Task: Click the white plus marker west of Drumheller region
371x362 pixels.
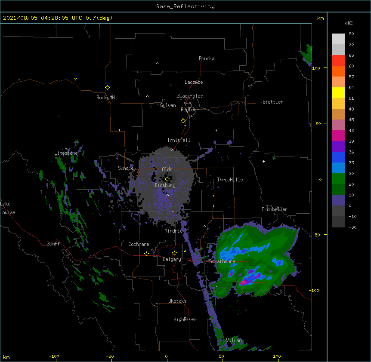Action: coord(263,161)
